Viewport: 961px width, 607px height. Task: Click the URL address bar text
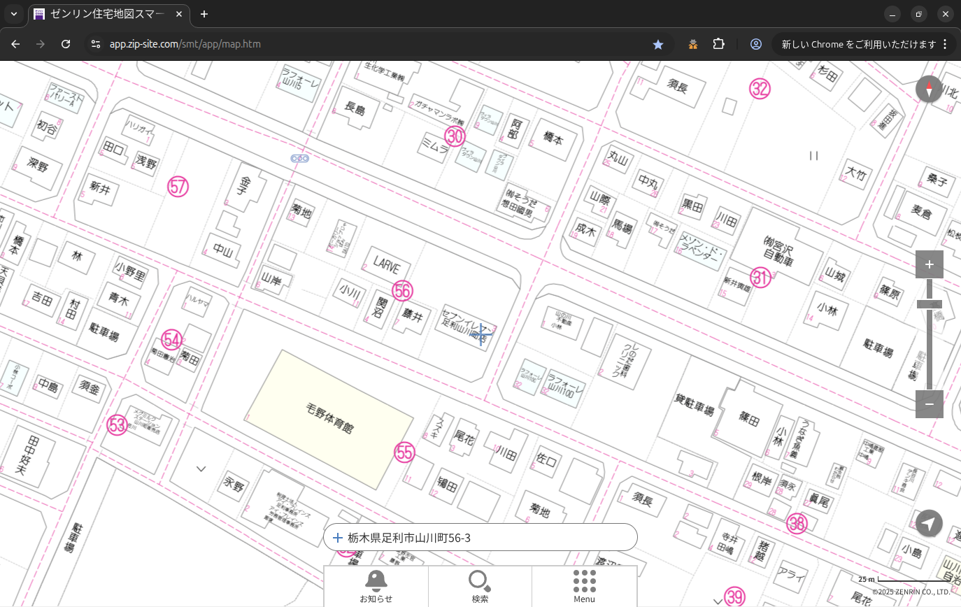pos(185,44)
